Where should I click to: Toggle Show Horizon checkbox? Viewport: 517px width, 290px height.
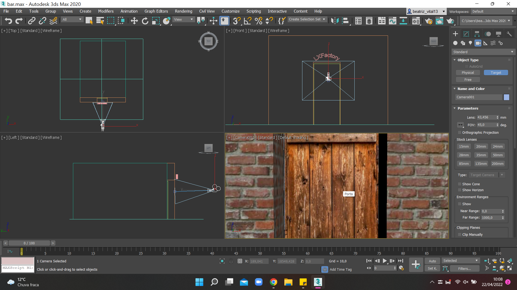459,190
